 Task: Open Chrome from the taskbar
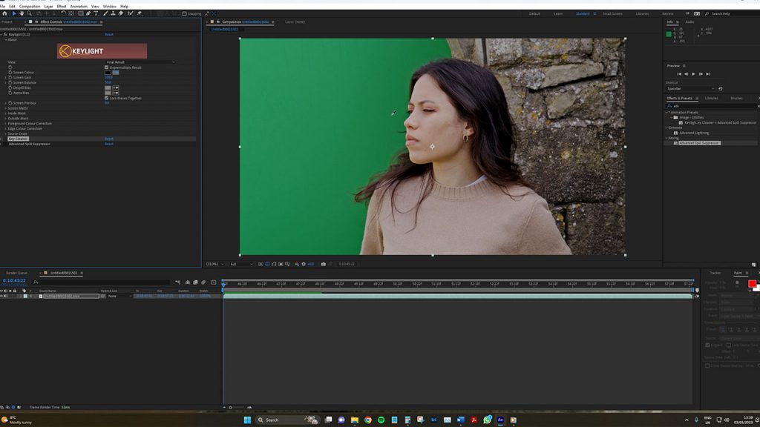tap(368, 420)
